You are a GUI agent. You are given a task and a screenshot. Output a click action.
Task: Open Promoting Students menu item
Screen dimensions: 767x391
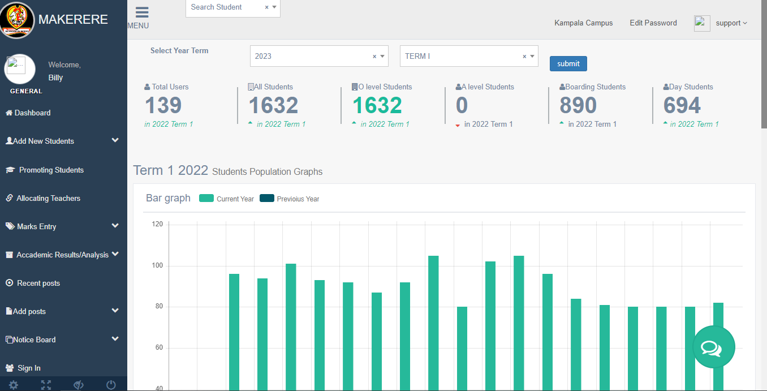[51, 170]
